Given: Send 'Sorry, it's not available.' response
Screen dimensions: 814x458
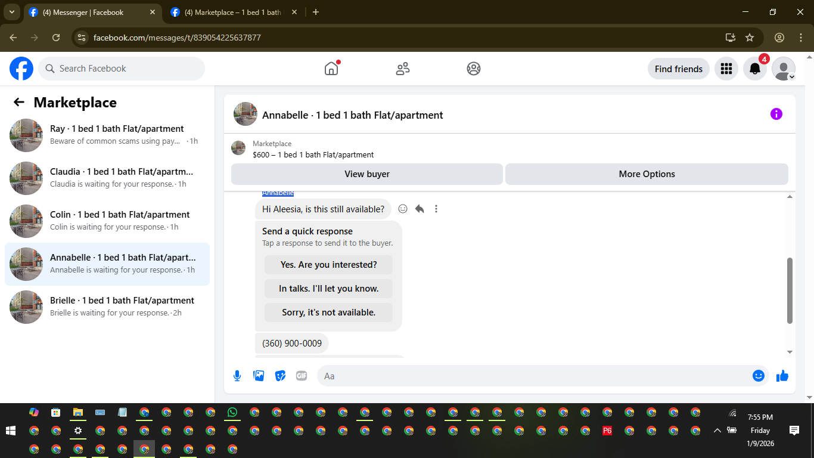Looking at the screenshot, I should click(328, 312).
